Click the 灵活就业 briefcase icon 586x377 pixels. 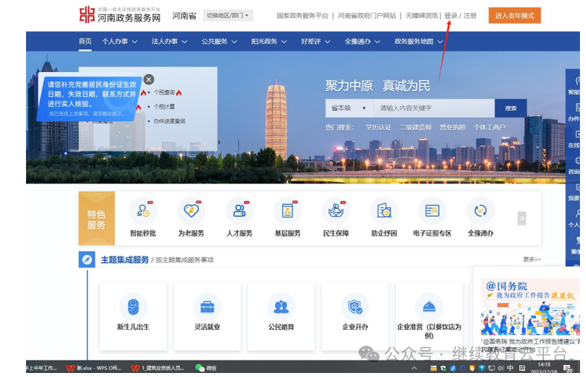pyautogui.click(x=207, y=307)
